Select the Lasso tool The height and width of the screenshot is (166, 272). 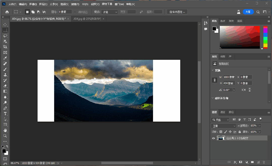click(x=5, y=36)
